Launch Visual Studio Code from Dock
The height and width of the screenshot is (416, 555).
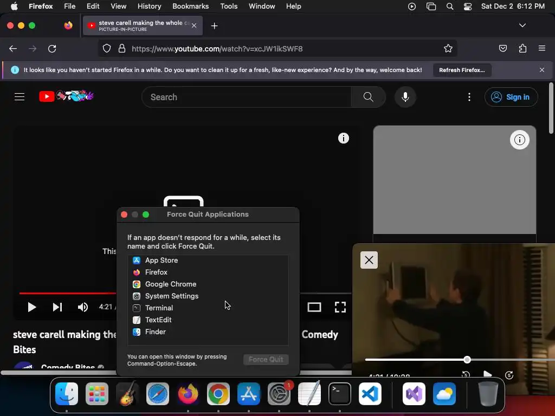coord(370,394)
